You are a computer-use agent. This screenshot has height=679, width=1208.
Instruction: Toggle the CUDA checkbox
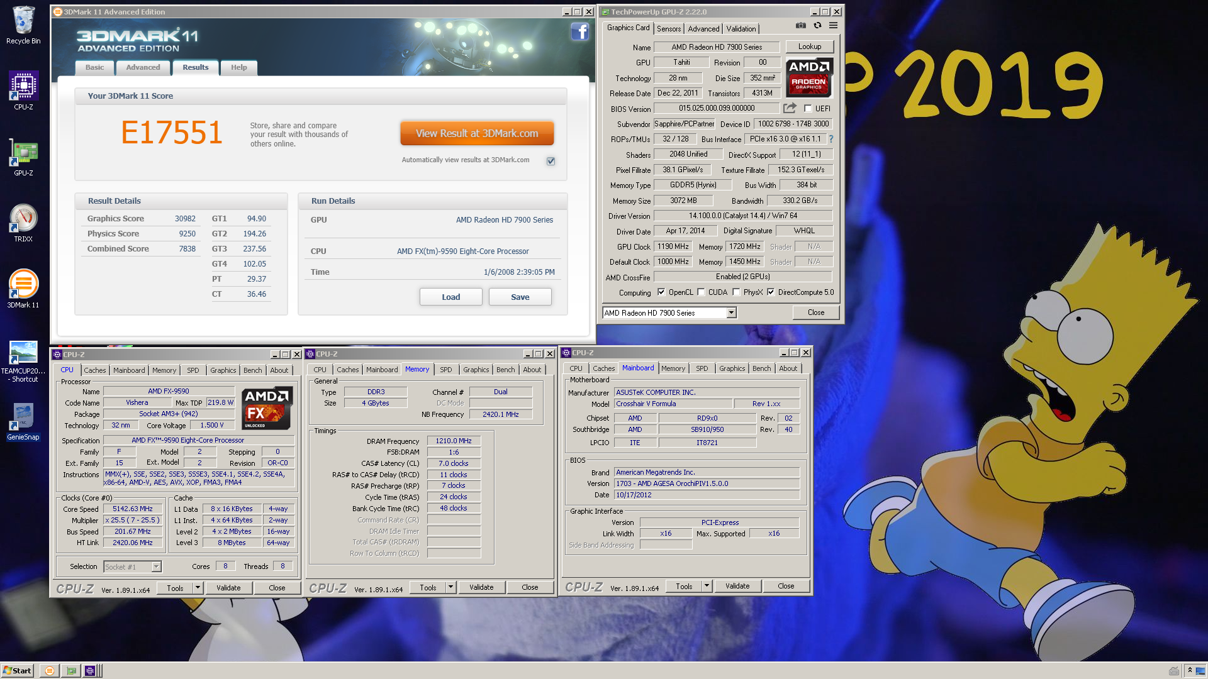point(701,292)
